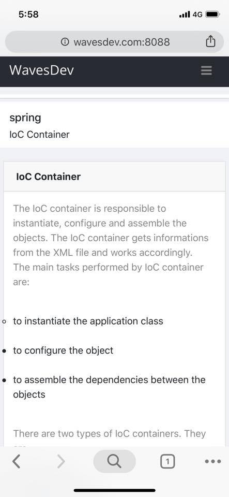Tap the IoC Container card header

(x=115, y=177)
